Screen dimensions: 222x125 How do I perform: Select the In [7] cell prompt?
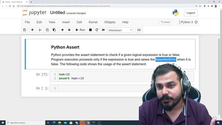pyautogui.click(x=42, y=74)
